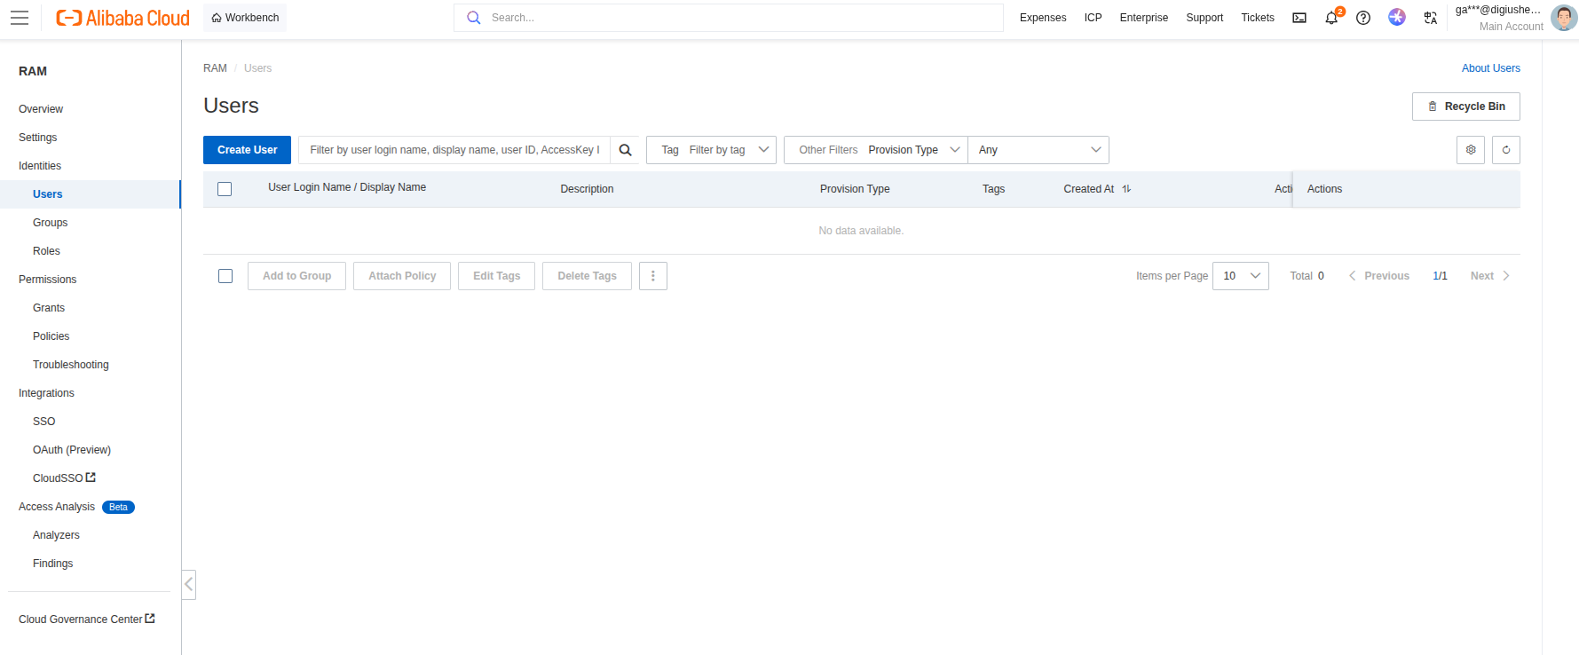Open notifications bell icon
Viewport: 1579px width, 655px height.
point(1331,18)
